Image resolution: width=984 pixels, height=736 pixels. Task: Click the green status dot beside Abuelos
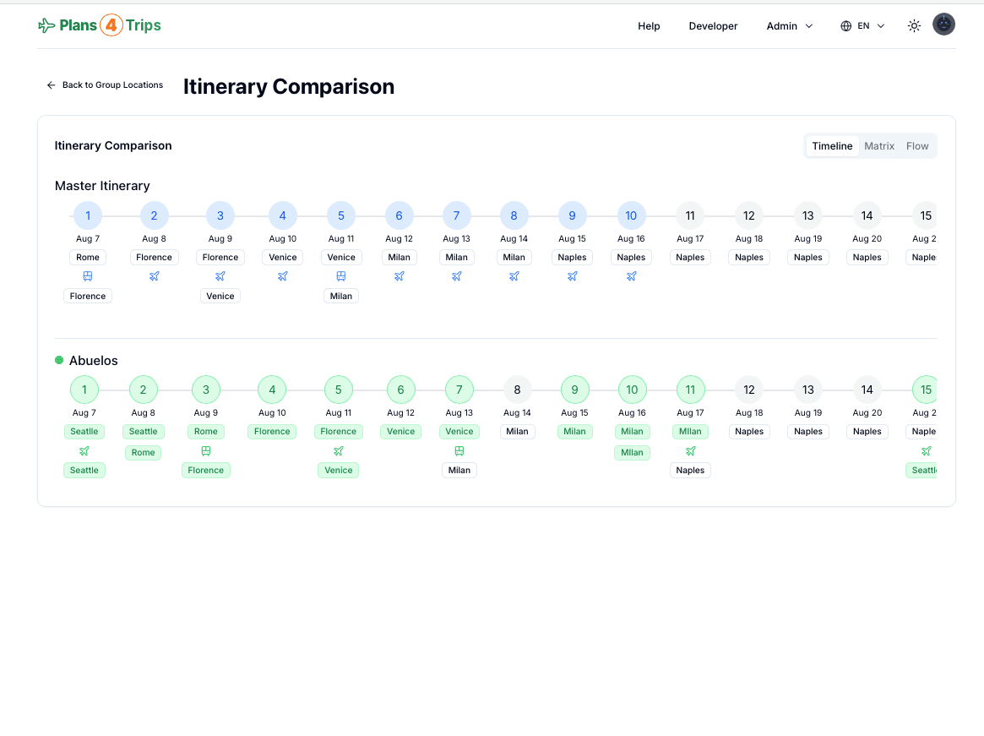58,360
